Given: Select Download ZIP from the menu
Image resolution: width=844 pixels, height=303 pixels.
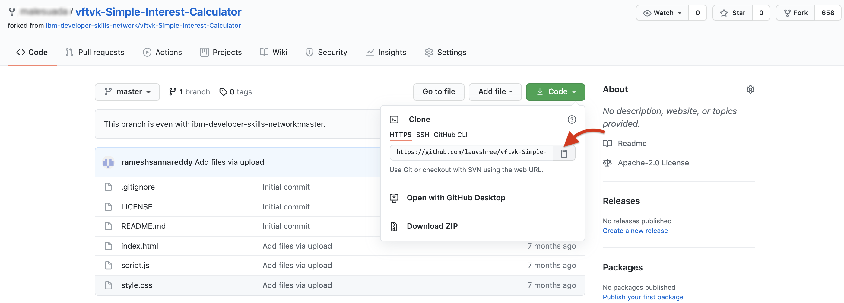Looking at the screenshot, I should pos(432,226).
